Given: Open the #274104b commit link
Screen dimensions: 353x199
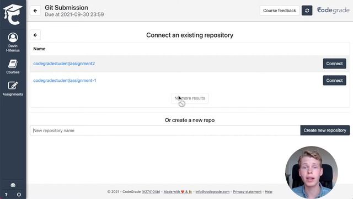Looking at the screenshot, I should tap(151, 192).
